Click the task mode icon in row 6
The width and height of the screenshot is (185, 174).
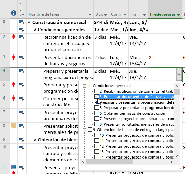pos(21,98)
